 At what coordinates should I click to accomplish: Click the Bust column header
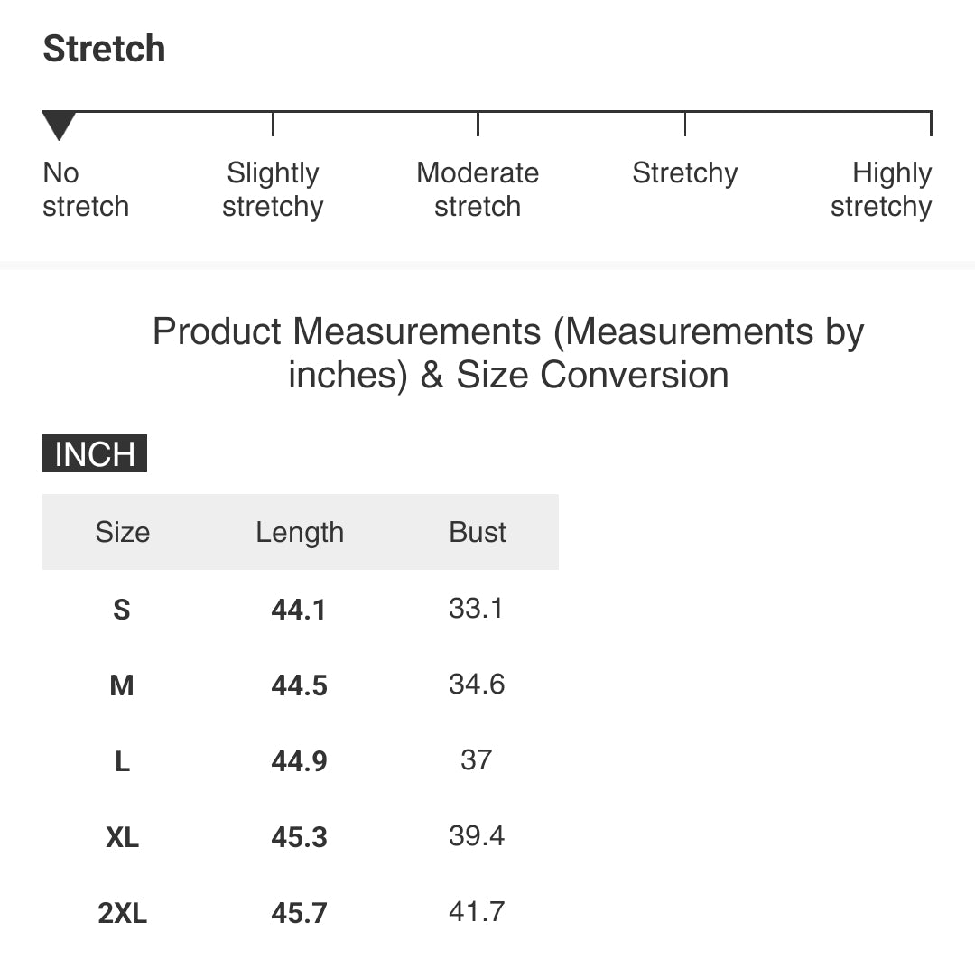[478, 533]
